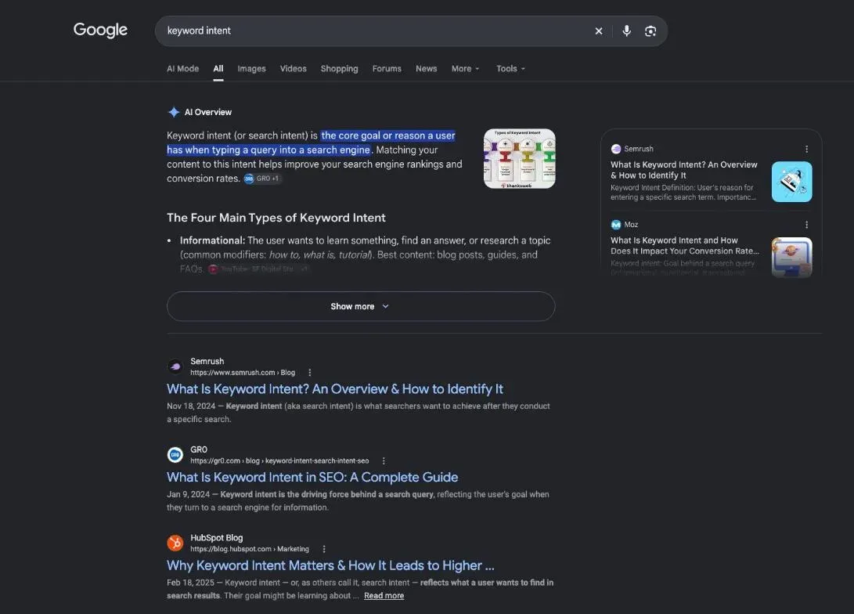Open options menu for Semrush sidebar card

[x=806, y=149]
